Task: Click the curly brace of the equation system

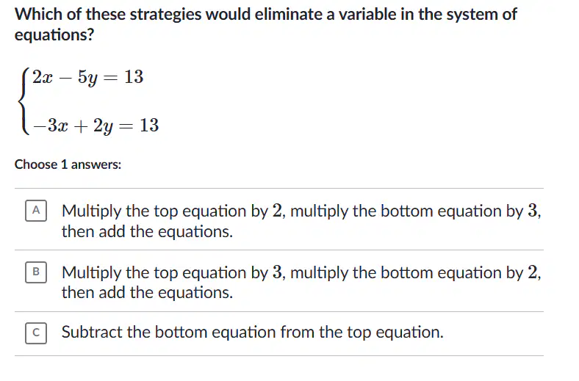Action: pos(24,101)
